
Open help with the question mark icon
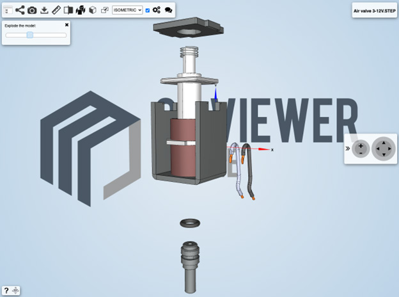[6, 291]
